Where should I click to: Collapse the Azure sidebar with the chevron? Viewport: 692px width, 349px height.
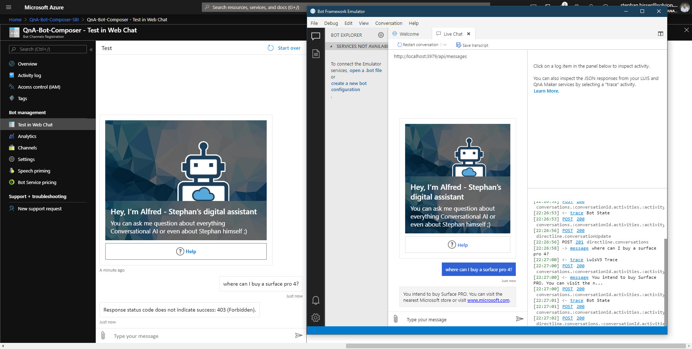coord(91,50)
